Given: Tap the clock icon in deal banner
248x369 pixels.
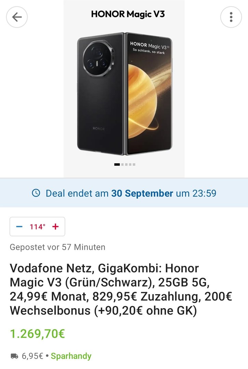Looking at the screenshot, I should pos(36,193).
